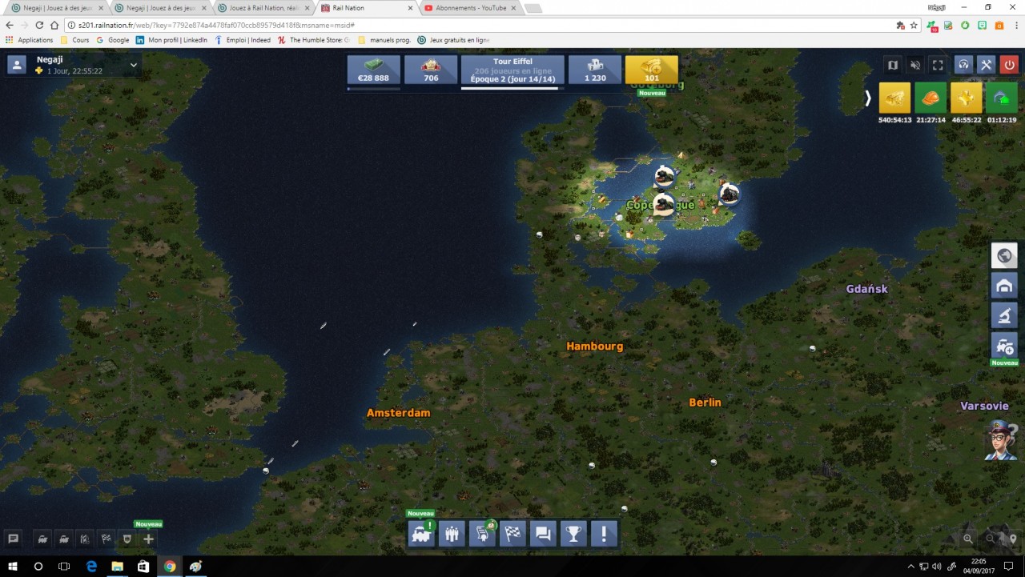Select the Berlin city on the map
This screenshot has height=577, width=1025.
pyautogui.click(x=705, y=403)
